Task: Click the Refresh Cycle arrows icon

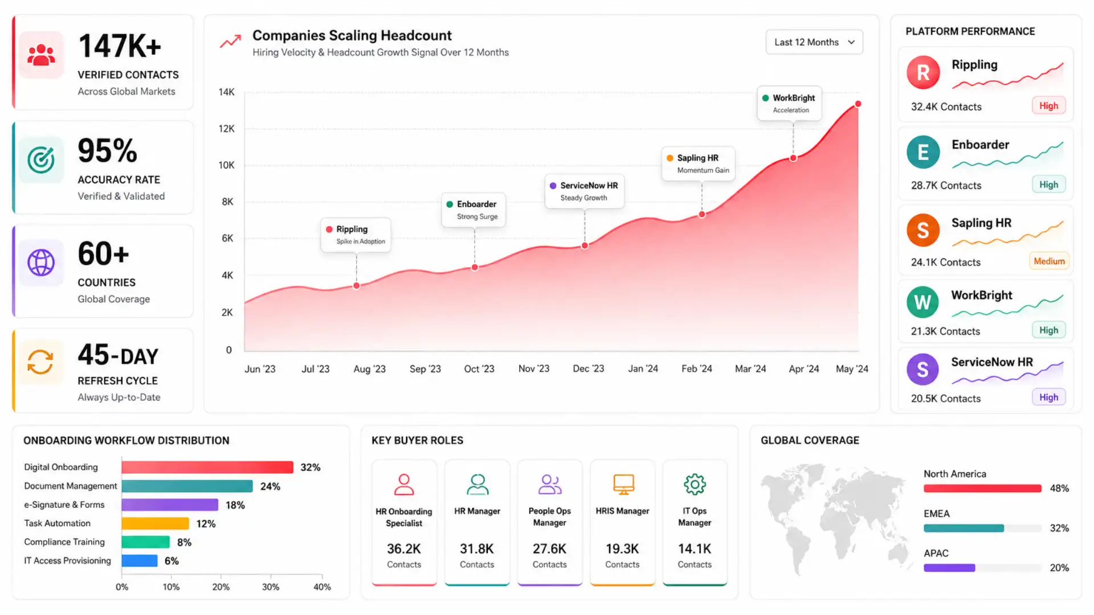Action: pos(40,362)
